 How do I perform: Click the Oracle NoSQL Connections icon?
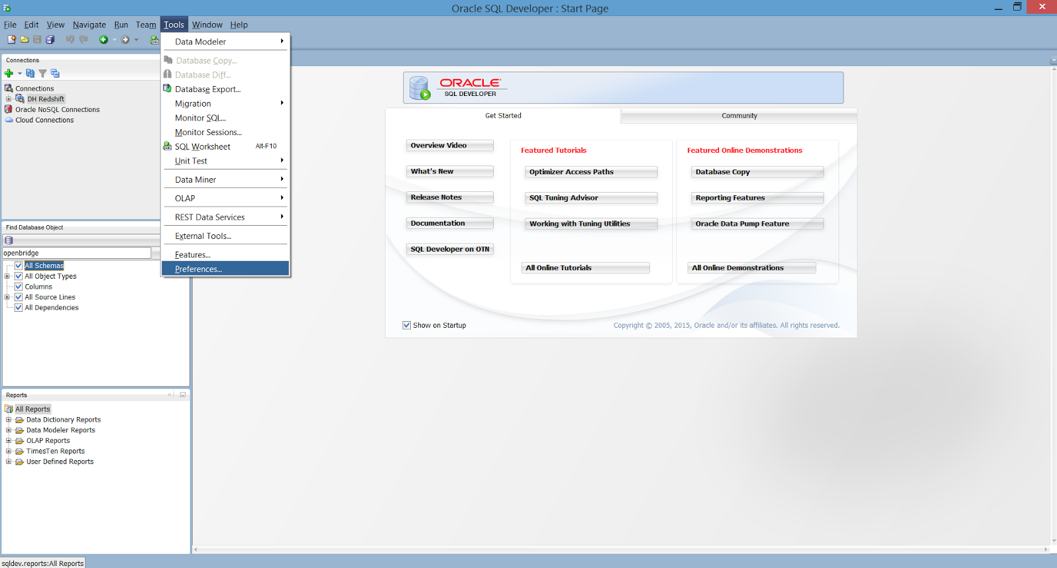(9, 109)
